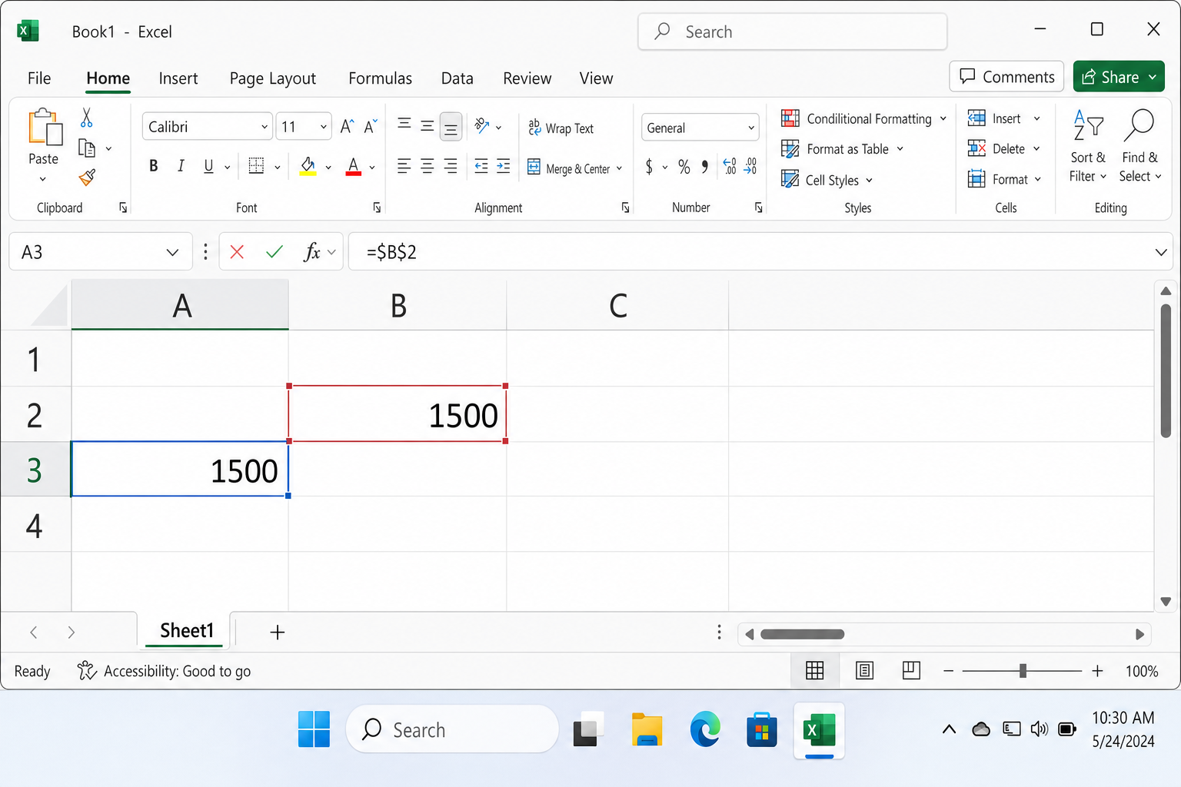
Task: Decrease indent
Action: [x=481, y=166]
